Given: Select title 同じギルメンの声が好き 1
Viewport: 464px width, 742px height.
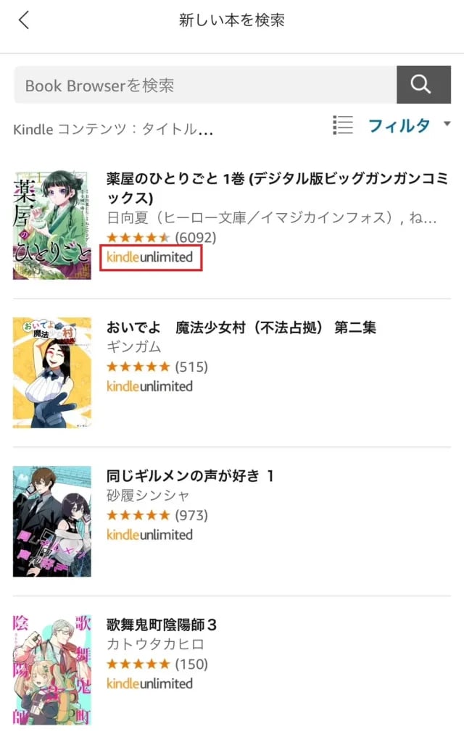Looking at the screenshot, I should [x=190, y=475].
